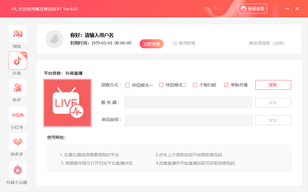
Task: Select the Douyin platform icon
Action: click(x=17, y=60)
